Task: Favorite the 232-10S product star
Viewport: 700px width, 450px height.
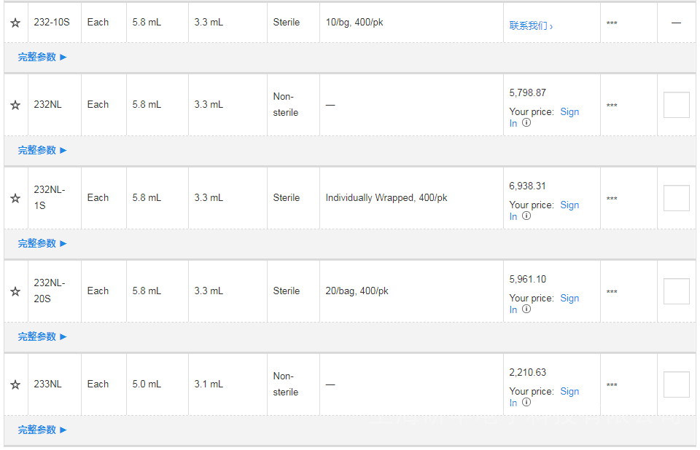Action: 15,23
